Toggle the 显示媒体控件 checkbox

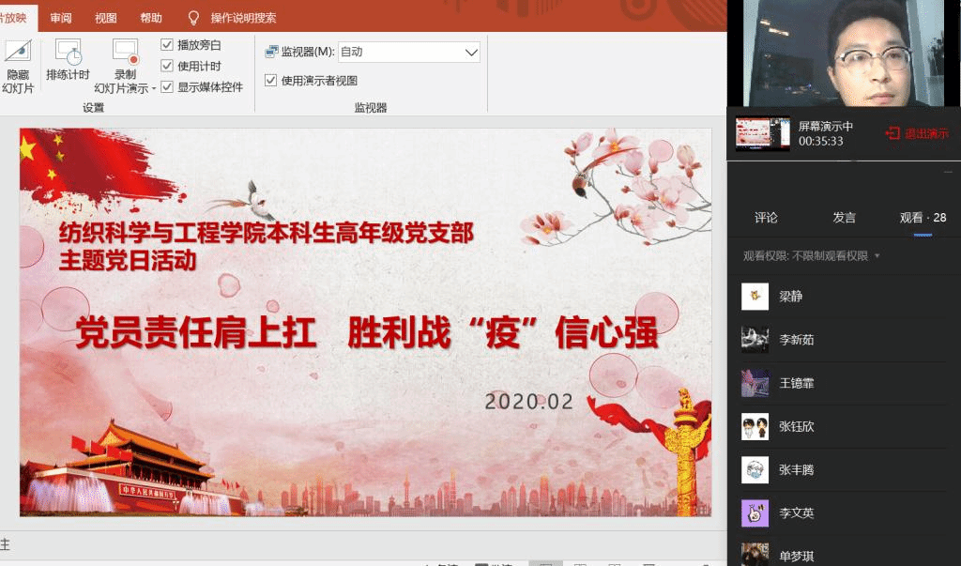click(x=167, y=87)
